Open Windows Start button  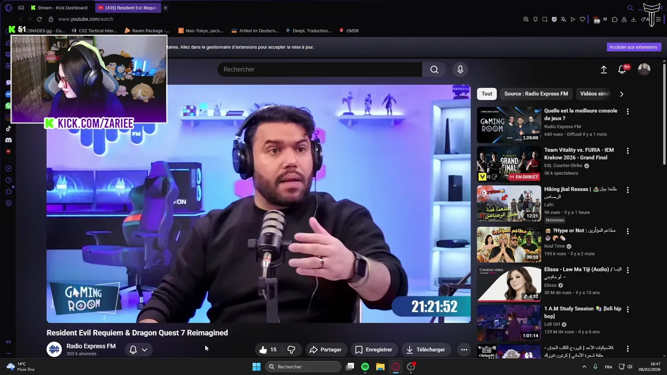click(256, 367)
